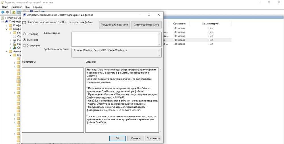Open the 'Справка' menu in menu bar
Image resolution: width=284 pixels, height=144 pixels.
click(x=38, y=7)
